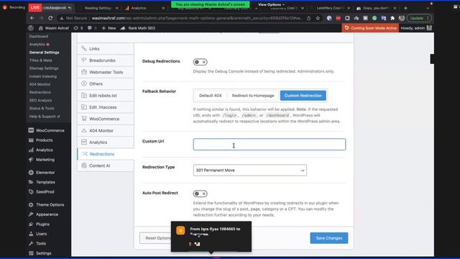
Task: Click the browser back arrow
Action: 32,18
